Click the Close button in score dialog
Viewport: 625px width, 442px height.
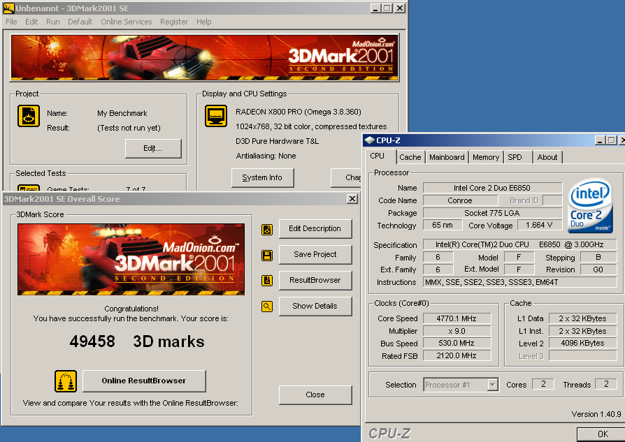(x=315, y=395)
